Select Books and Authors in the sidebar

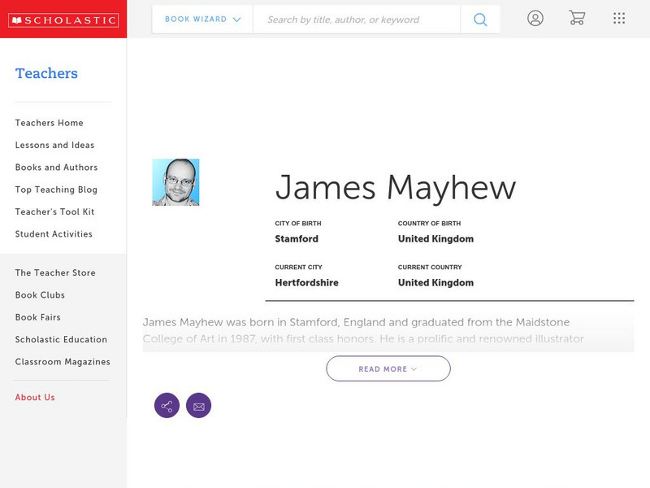[x=55, y=168]
